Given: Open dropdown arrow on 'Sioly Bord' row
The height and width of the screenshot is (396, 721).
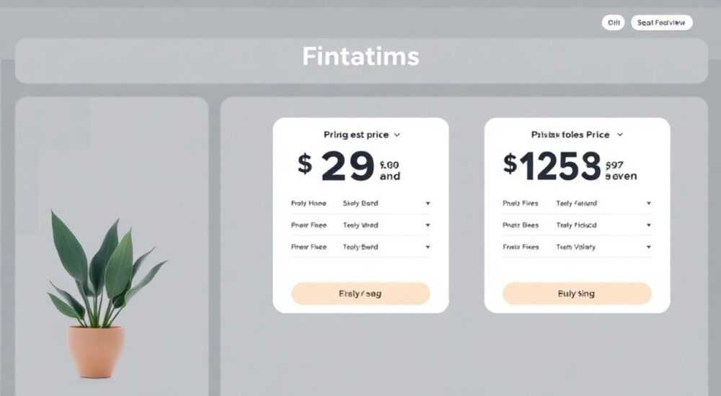Looking at the screenshot, I should coord(428,204).
